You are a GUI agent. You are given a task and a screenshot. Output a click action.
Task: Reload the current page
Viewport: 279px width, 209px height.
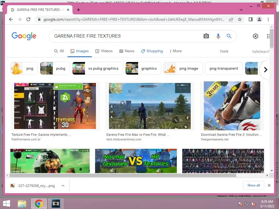point(28,19)
